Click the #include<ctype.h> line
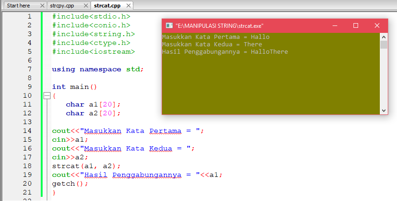This screenshot has height=201, width=397. pos(91,43)
